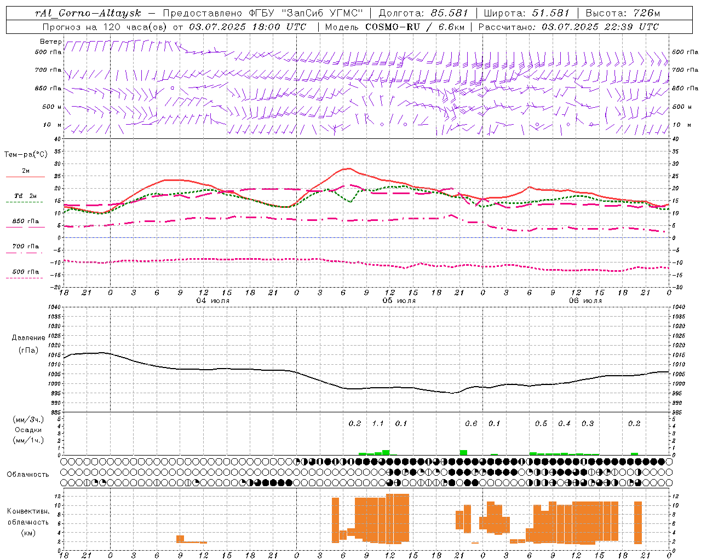Click the 0.5 precipitation value
This screenshot has width=701, height=560.
(x=541, y=424)
